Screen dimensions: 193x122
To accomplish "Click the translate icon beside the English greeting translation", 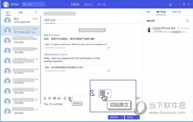I will pyautogui.click(x=109, y=48).
